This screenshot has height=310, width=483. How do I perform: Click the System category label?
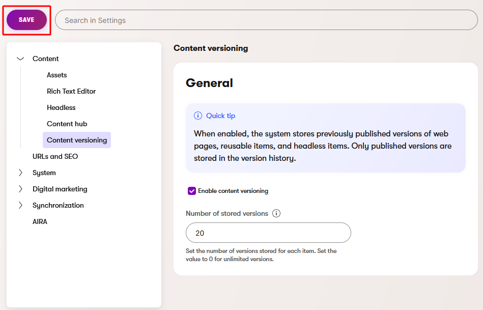pos(44,173)
